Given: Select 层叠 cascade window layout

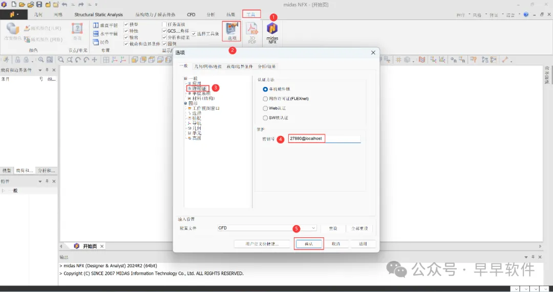Looking at the screenshot, I should pos(101,42).
